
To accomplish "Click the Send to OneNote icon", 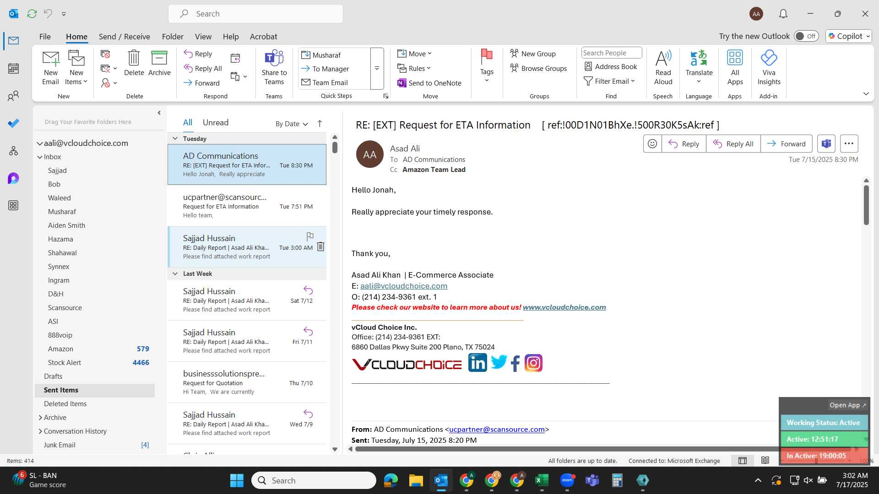I will [x=429, y=83].
